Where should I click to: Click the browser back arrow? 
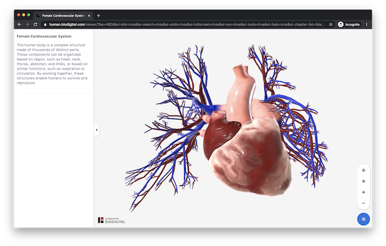point(20,24)
